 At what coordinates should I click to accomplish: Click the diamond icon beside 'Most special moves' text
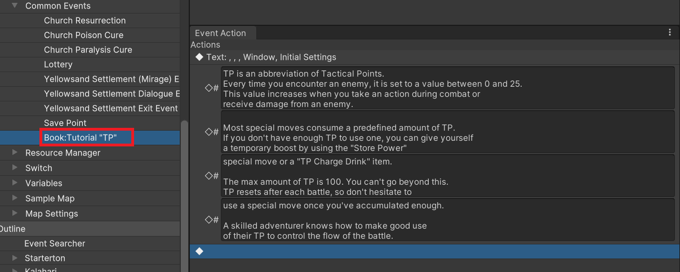click(x=208, y=132)
